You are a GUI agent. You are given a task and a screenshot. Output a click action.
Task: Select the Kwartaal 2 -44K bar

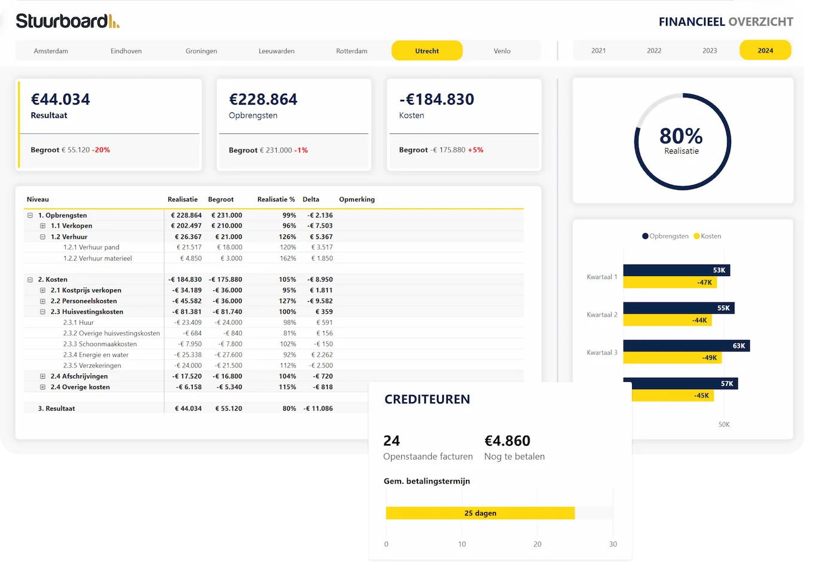coord(667,320)
